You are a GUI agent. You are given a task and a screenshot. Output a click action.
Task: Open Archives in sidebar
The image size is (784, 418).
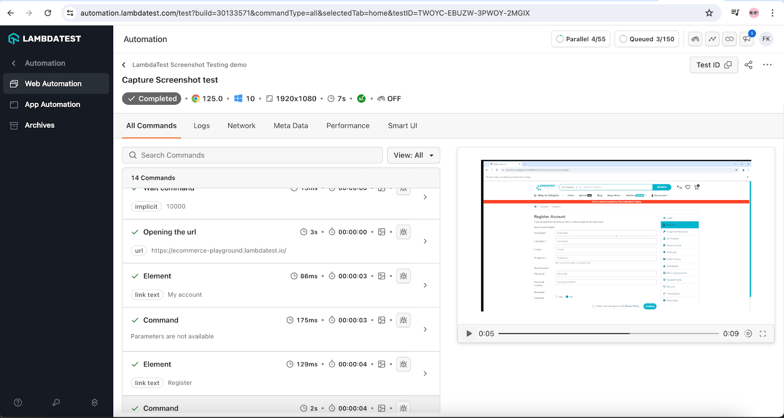pos(40,125)
